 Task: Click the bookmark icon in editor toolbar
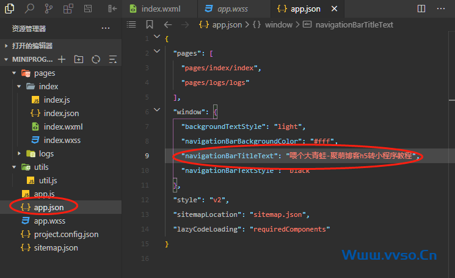(150, 24)
